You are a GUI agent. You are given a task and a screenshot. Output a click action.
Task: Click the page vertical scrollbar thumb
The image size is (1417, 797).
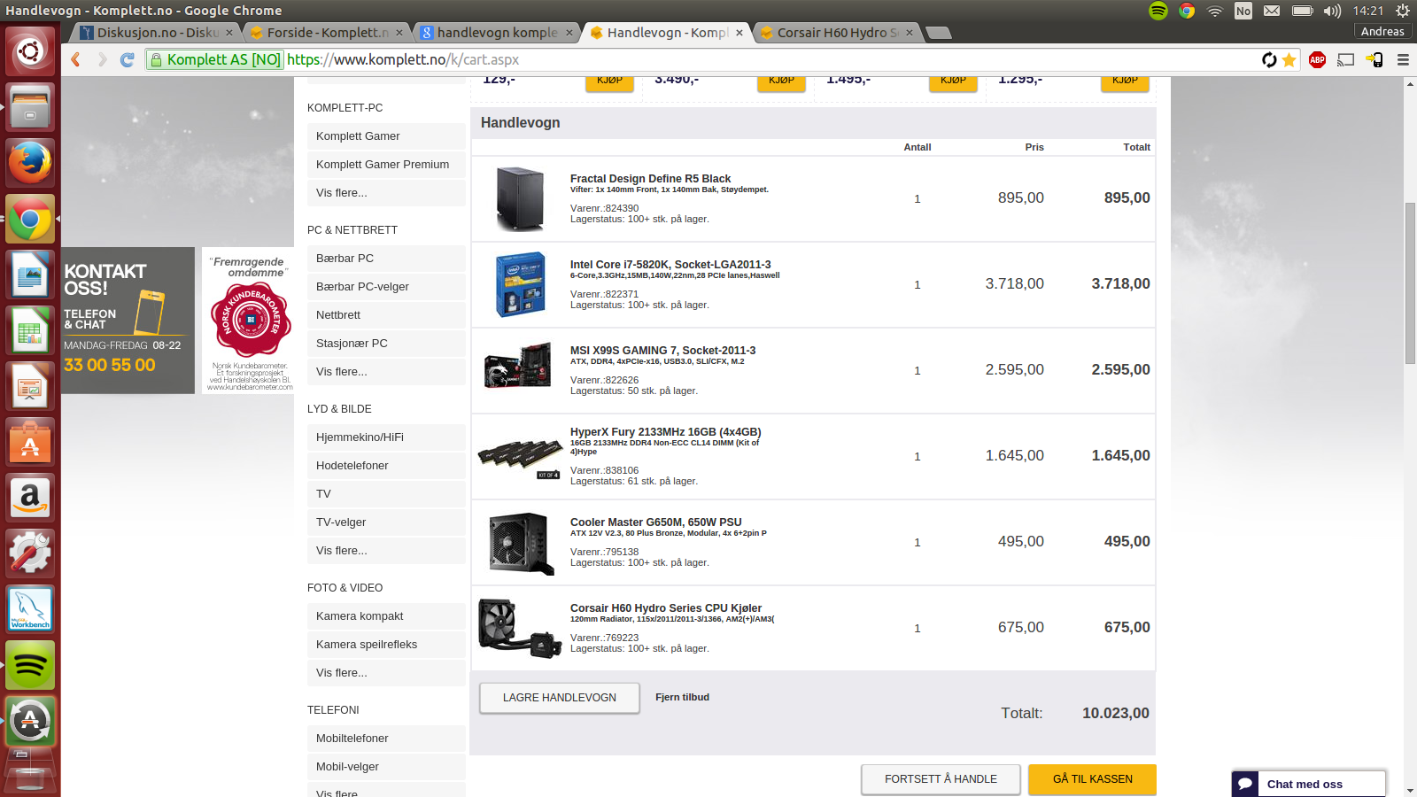click(x=1410, y=283)
